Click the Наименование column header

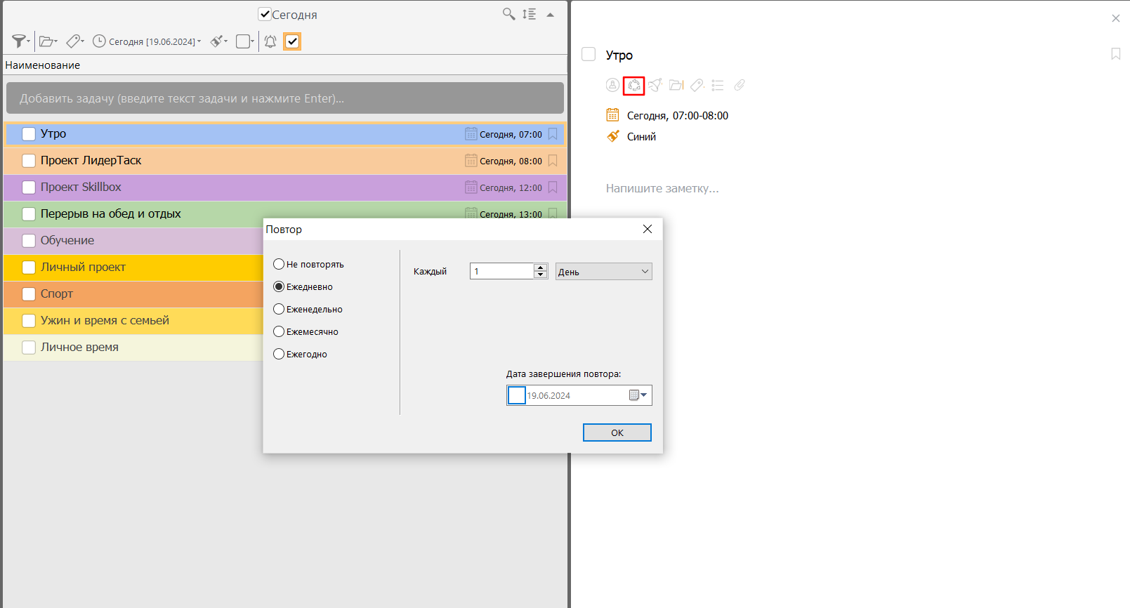tap(43, 65)
